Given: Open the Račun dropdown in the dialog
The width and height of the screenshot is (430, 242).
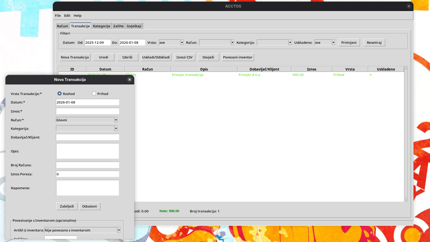Looking at the screenshot, I should 116,120.
